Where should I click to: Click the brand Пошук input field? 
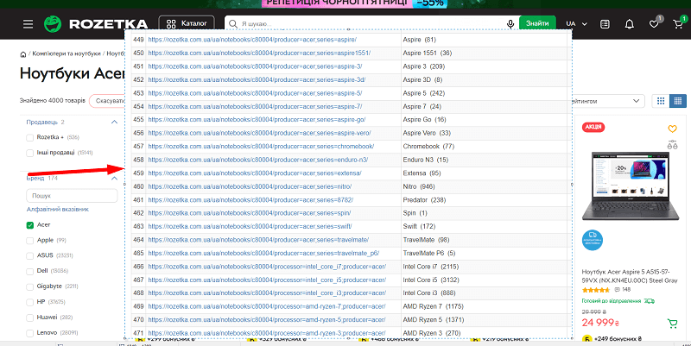point(72,196)
